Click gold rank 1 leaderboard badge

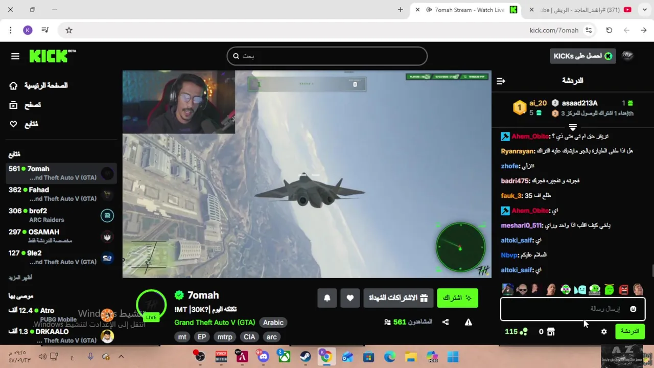tap(520, 107)
